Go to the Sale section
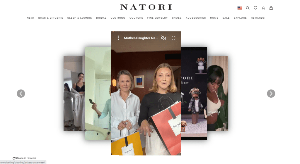 click(226, 18)
